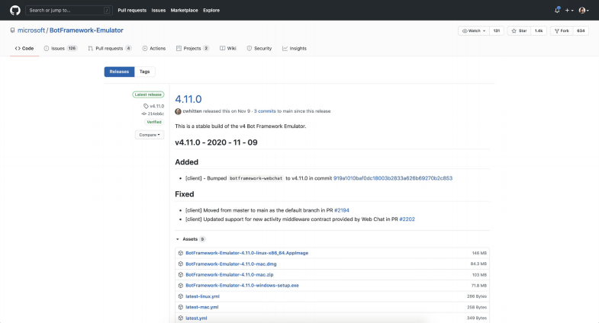Open the microsoft organization link
Screen dimensions: 599x323
pyautogui.click(x=31, y=30)
